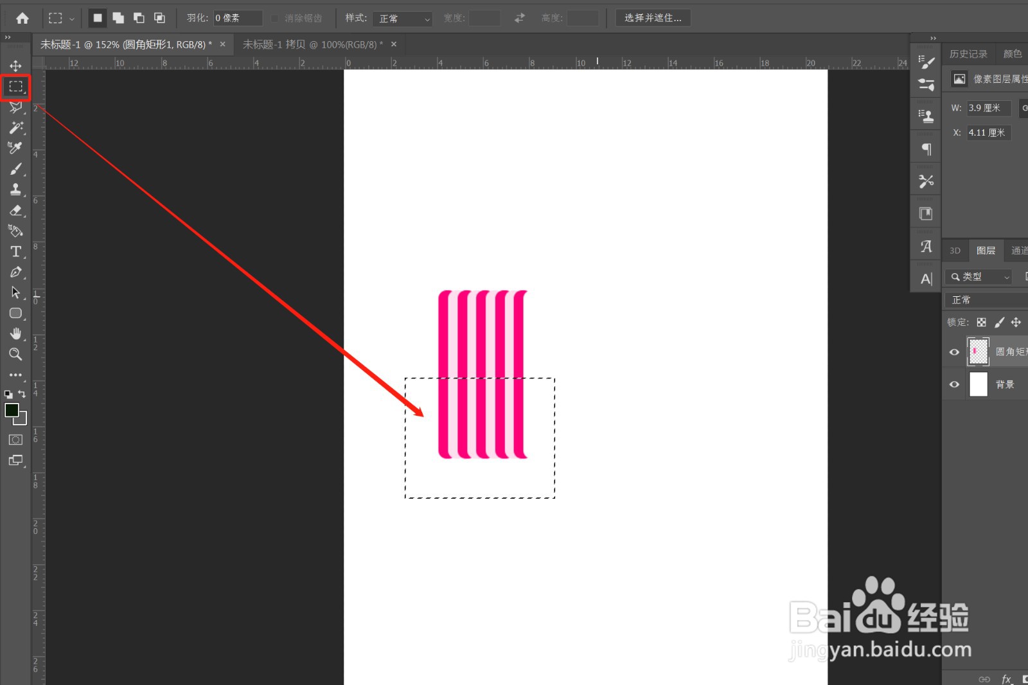This screenshot has height=685, width=1028.
Task: Open the foreground color picker
Action: (x=12, y=411)
